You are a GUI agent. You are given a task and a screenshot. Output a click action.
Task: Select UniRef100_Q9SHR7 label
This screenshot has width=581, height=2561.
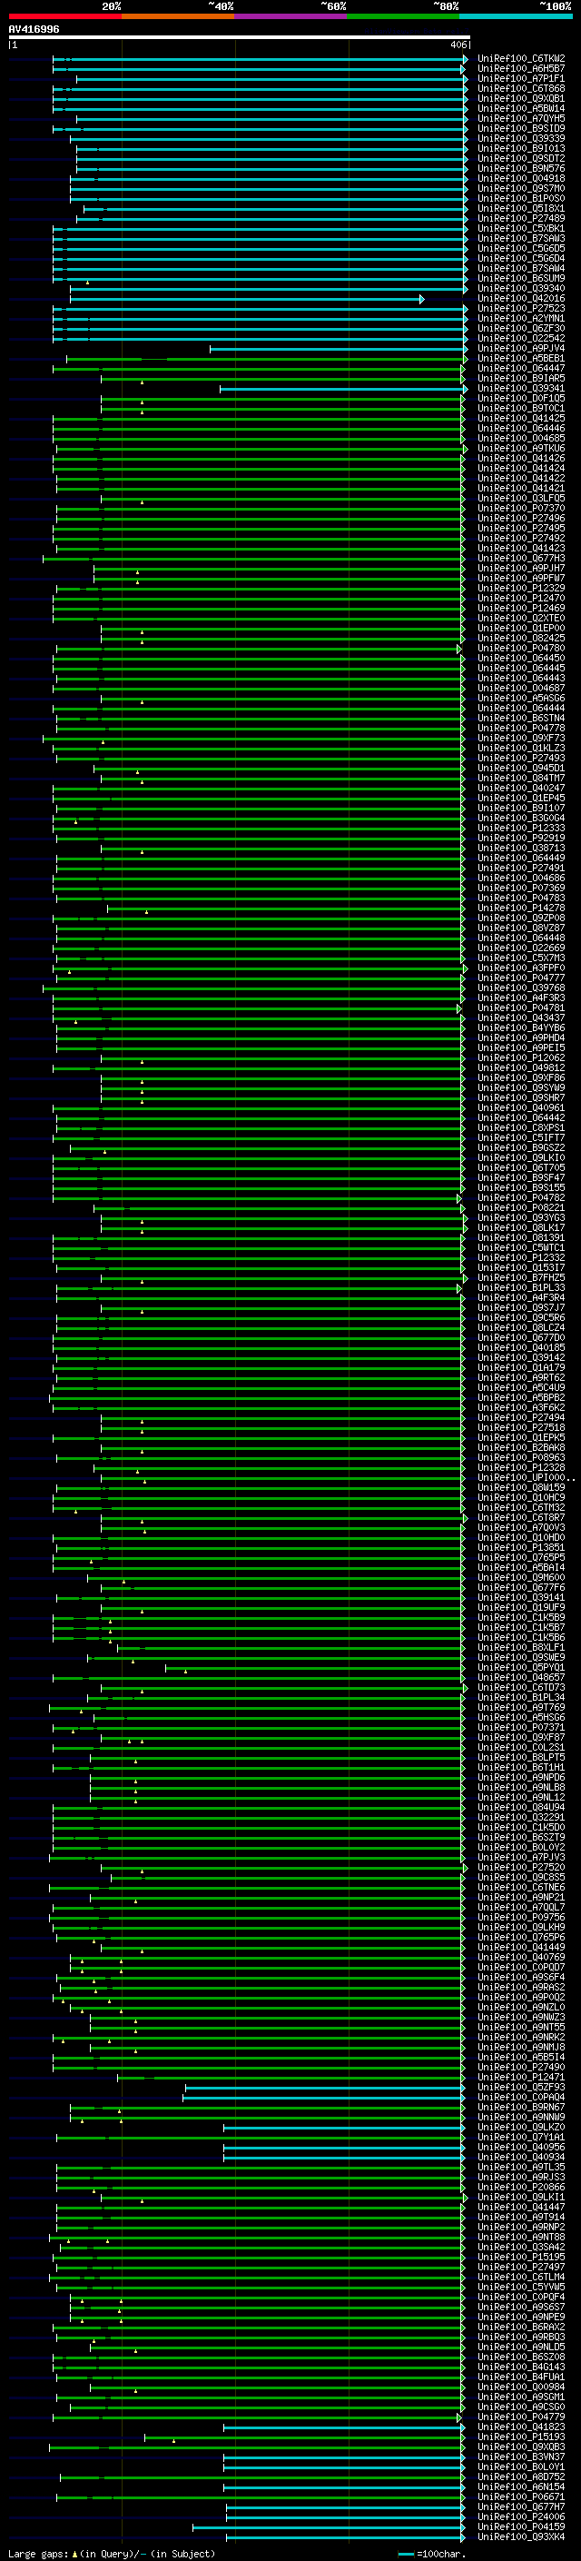tap(521, 1098)
